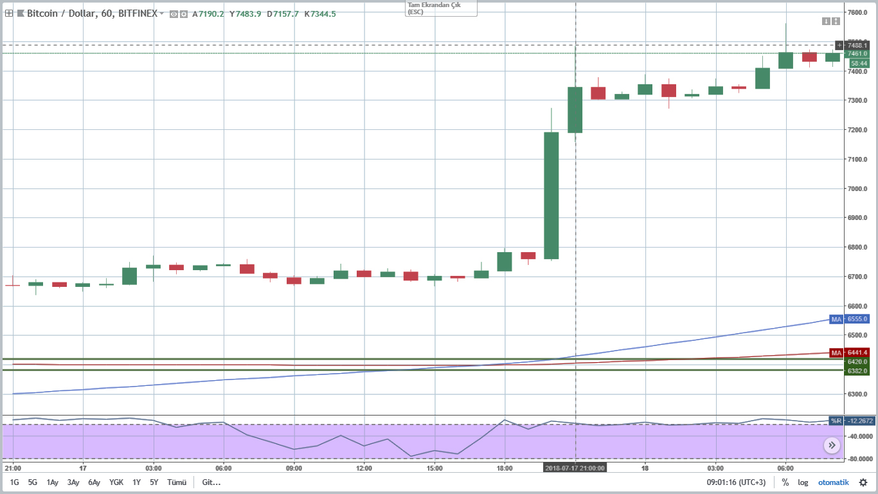Click the A7190.2 open value in legend

(208, 14)
